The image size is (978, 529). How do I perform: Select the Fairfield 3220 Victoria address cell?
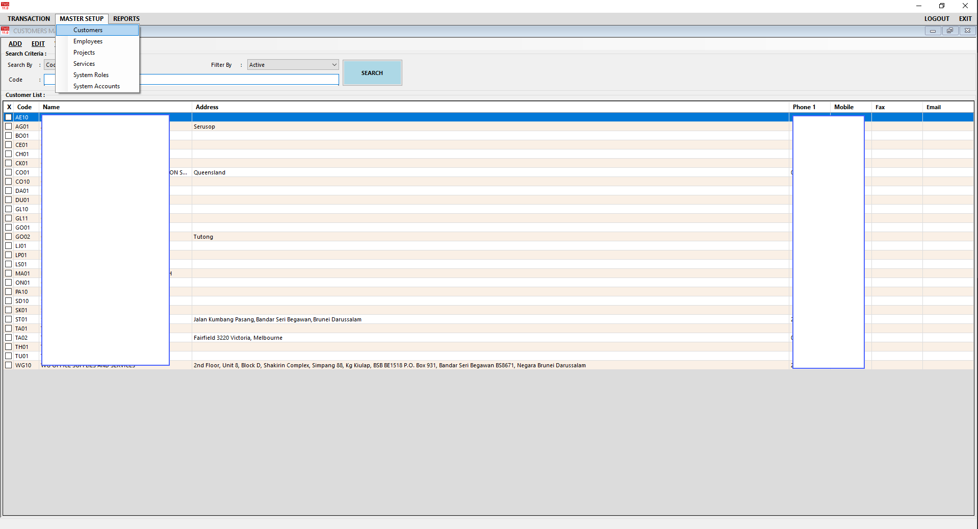(x=491, y=338)
